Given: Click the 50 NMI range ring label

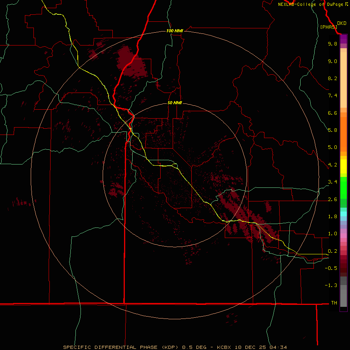Looking at the screenshot, I should [175, 103].
